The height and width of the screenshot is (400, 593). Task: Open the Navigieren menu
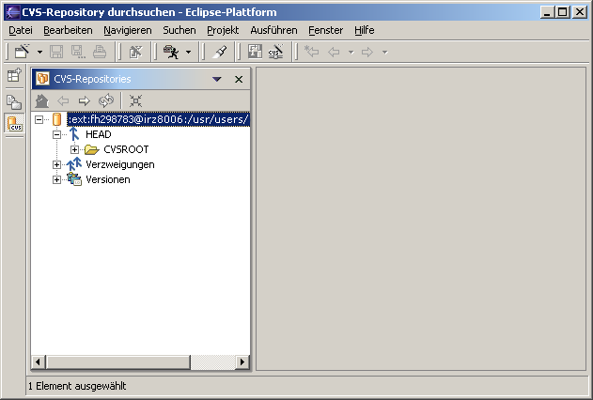(x=128, y=30)
